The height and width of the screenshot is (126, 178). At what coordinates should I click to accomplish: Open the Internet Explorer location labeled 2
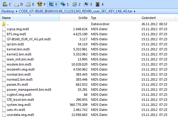coord(76,4)
